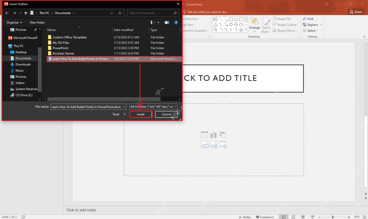The height and width of the screenshot is (219, 368).
Task: Select the star shape in gallery
Action: click(241, 30)
